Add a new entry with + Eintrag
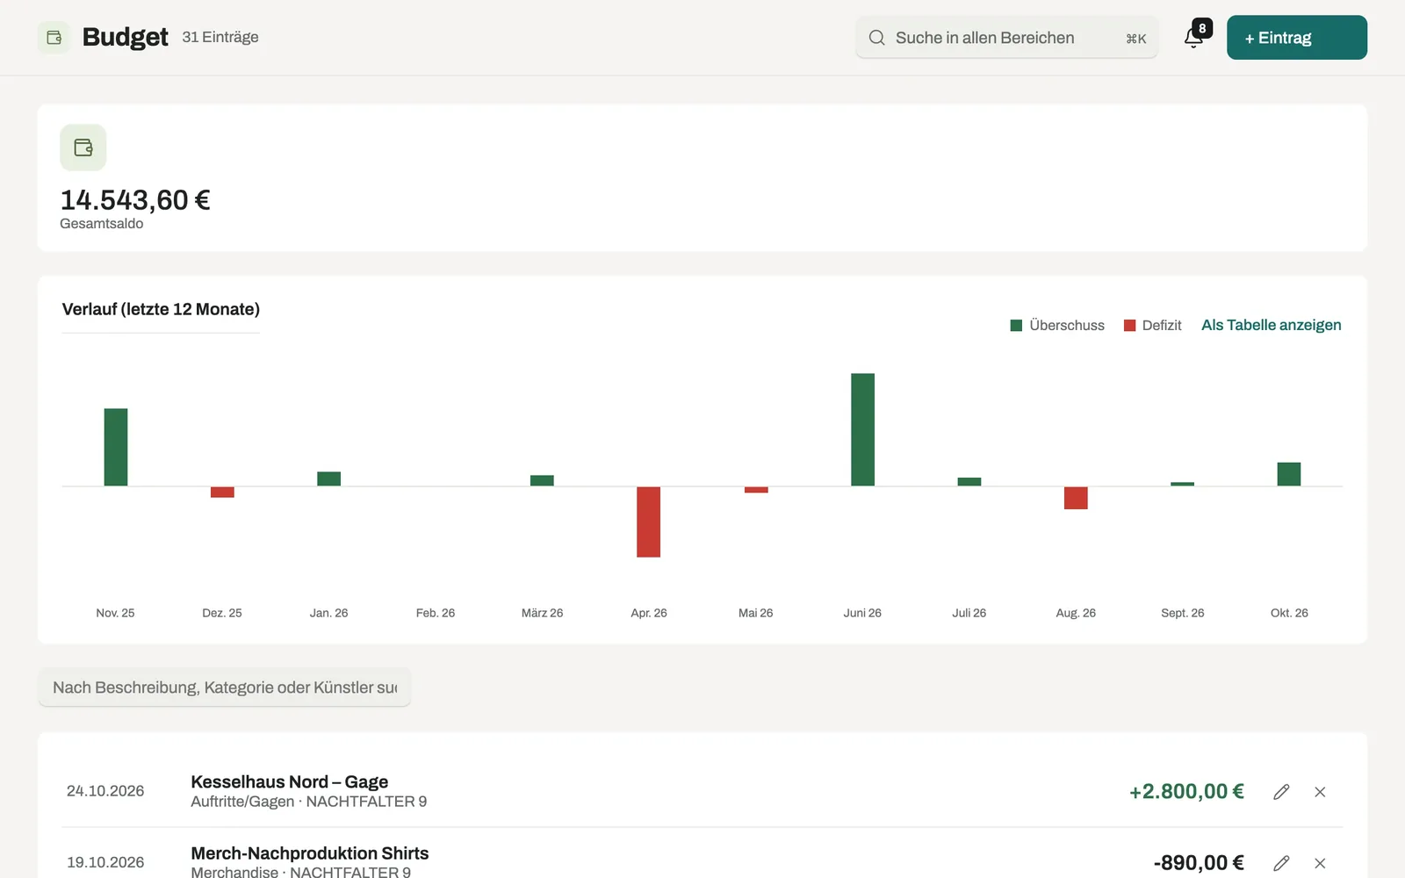Image resolution: width=1405 pixels, height=878 pixels. pos(1297,38)
